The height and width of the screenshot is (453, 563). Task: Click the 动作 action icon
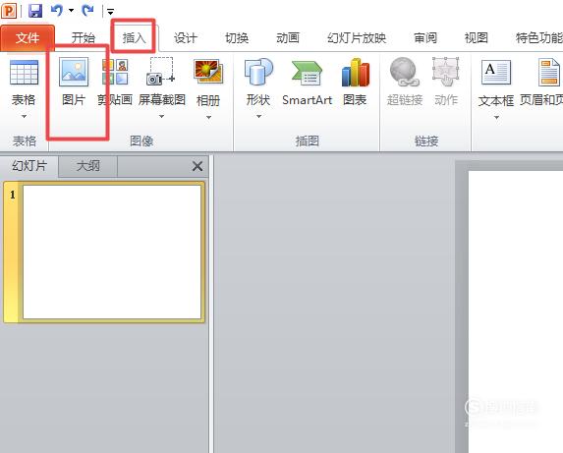[x=446, y=72]
